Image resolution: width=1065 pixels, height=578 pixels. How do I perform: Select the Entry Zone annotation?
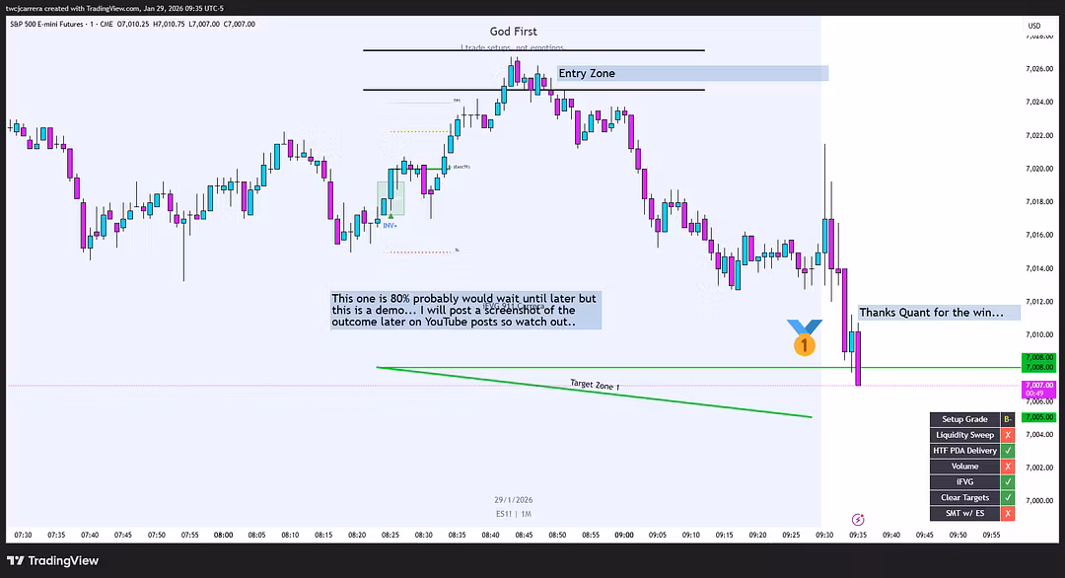(x=587, y=73)
